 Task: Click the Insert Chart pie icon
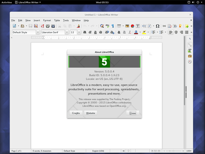(132, 26)
